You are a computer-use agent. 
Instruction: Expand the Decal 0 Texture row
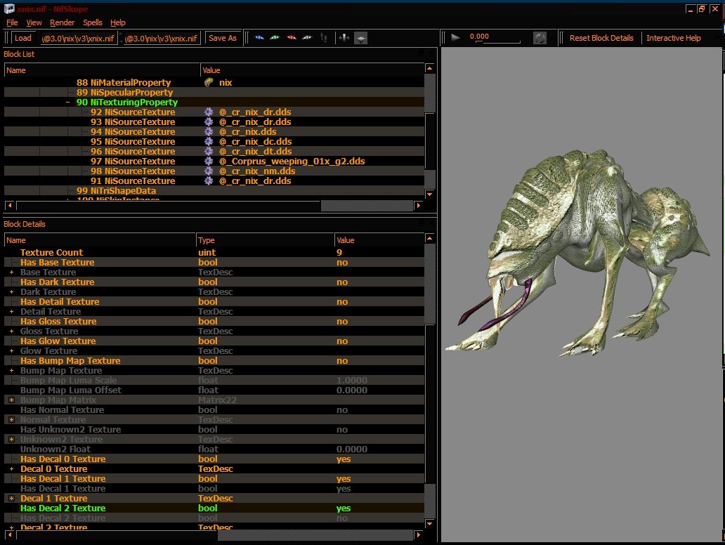(x=11, y=468)
